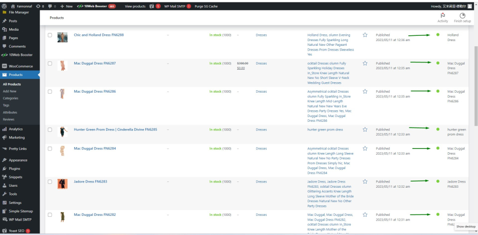Expand the WooCommerce sidebar menu
This screenshot has height=235, width=478.
point(21,66)
